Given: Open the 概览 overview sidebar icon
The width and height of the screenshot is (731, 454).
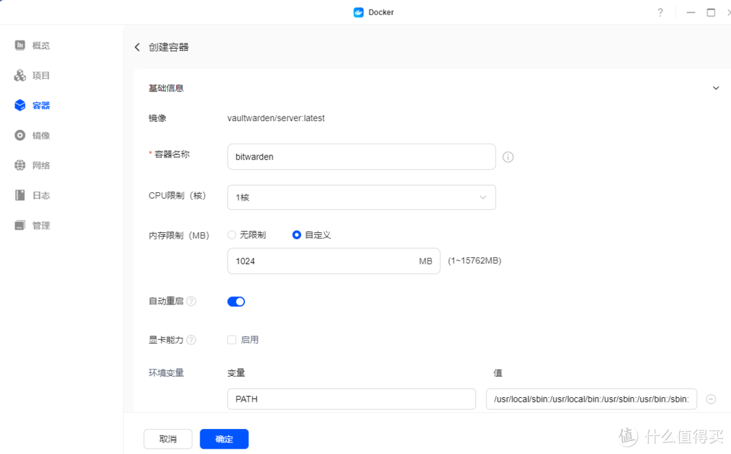Looking at the screenshot, I should [20, 45].
